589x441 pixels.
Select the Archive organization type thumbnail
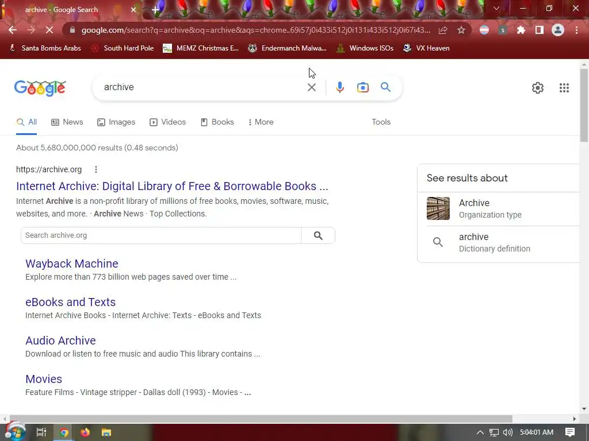pyautogui.click(x=438, y=208)
